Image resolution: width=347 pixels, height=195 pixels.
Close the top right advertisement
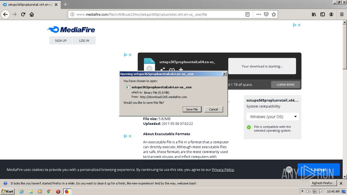[x=299, y=25]
